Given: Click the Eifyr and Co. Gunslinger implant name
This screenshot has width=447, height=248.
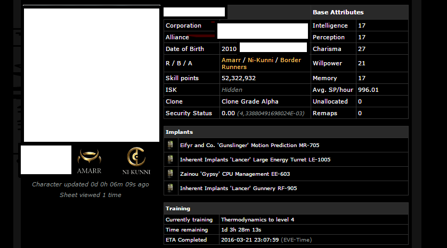Looking at the screenshot, I should [x=249, y=145].
